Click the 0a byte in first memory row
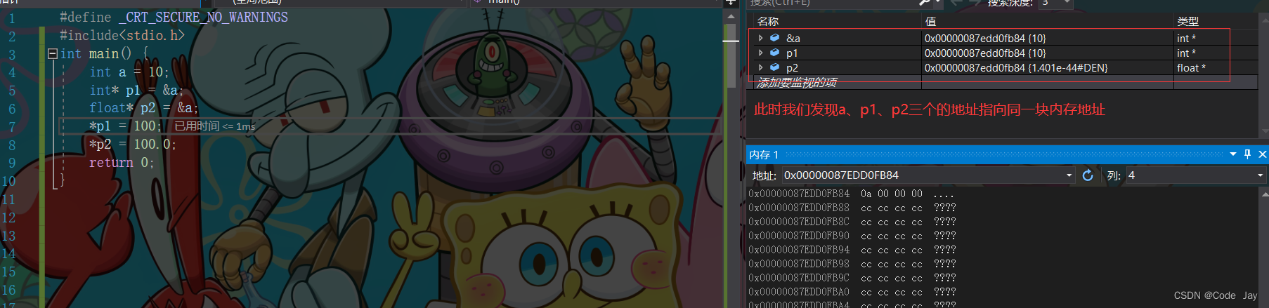Image resolution: width=1269 pixels, height=308 pixels. [866, 194]
